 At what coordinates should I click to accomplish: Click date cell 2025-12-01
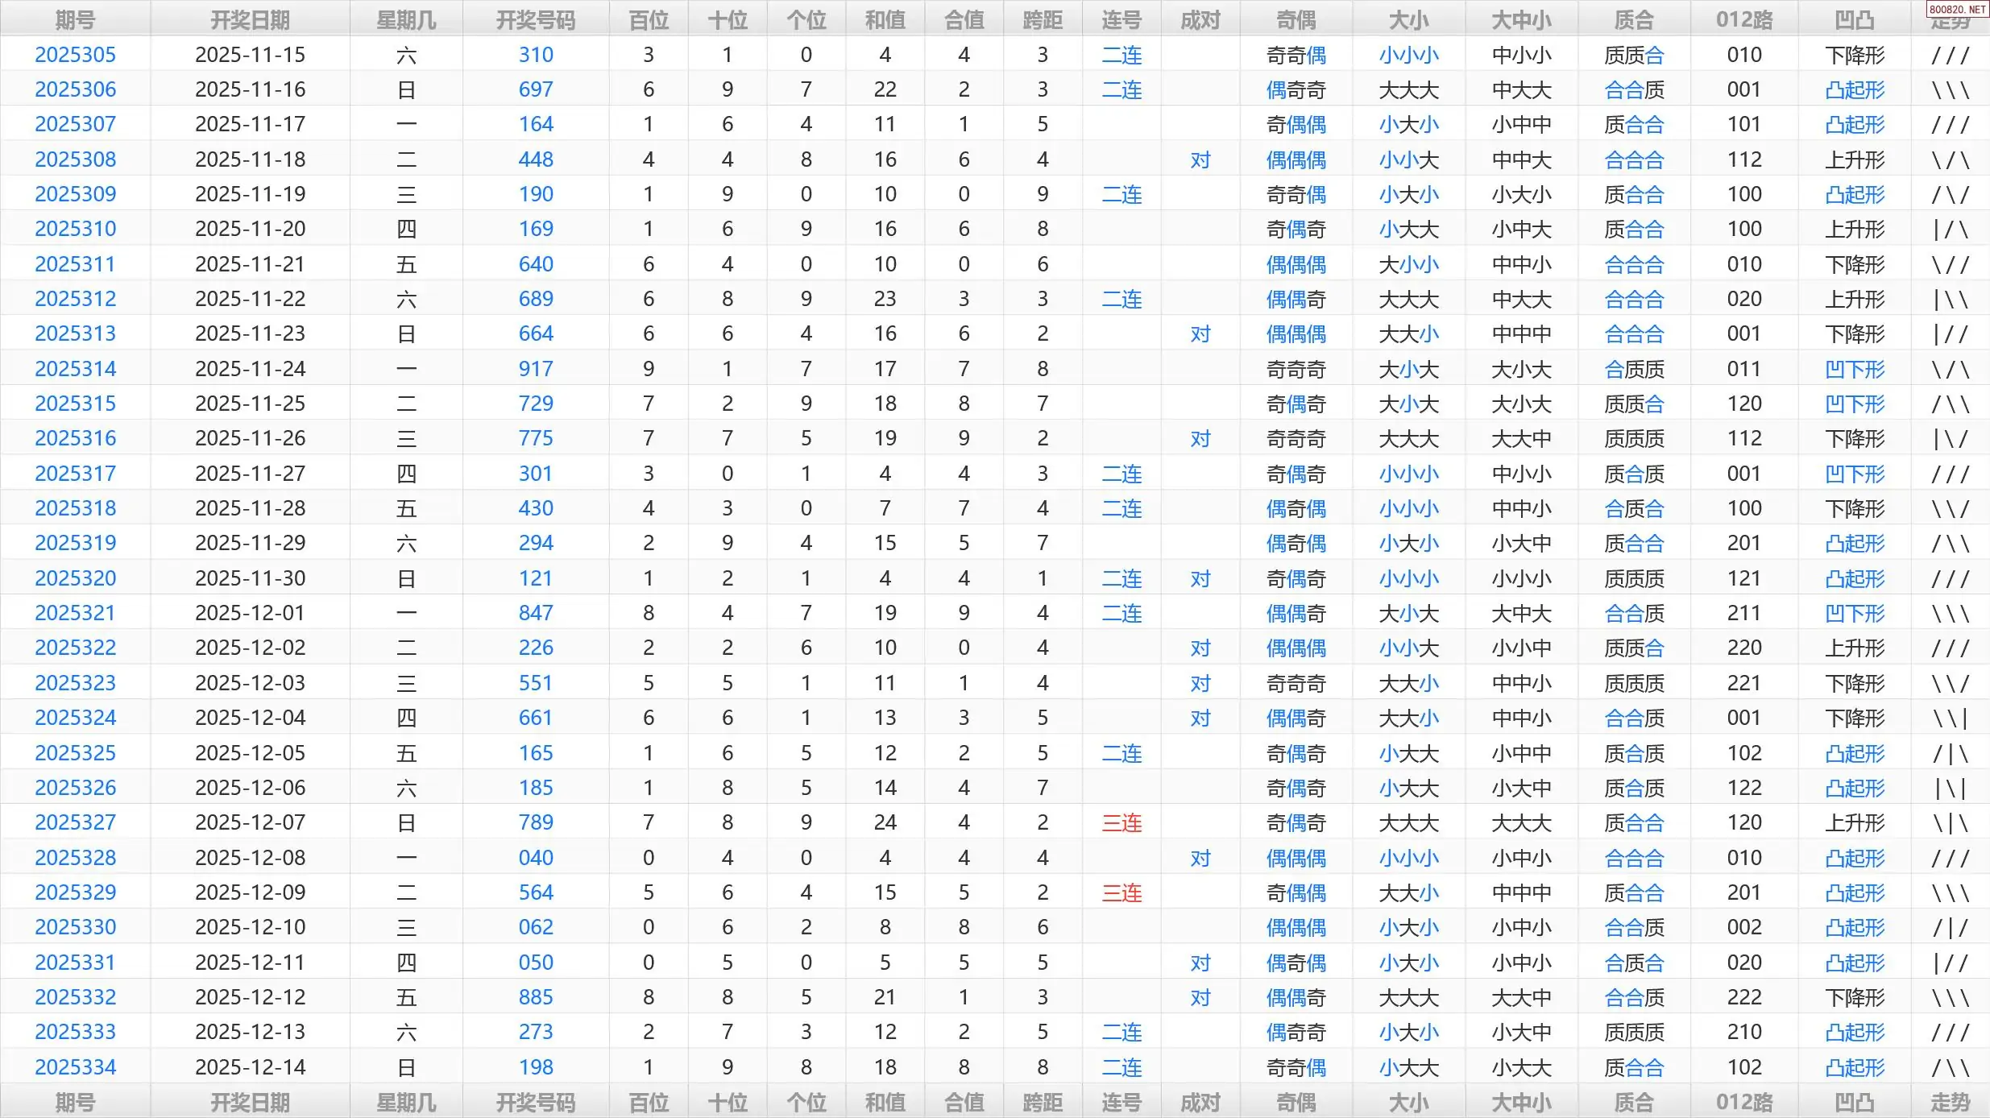[250, 613]
